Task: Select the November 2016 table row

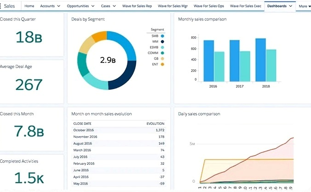Action: [x=119, y=137]
